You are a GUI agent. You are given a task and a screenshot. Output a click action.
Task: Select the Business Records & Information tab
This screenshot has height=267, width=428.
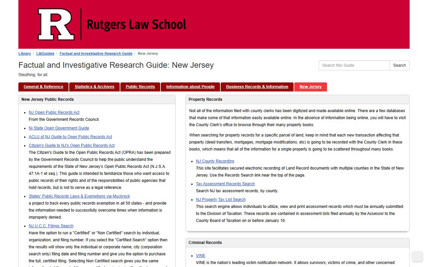tap(257, 87)
